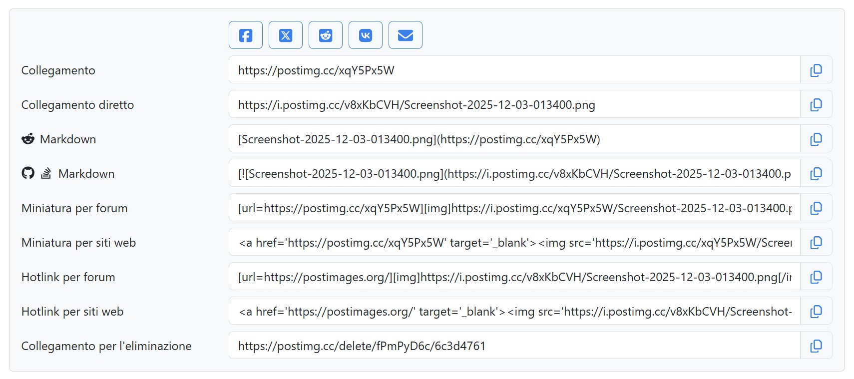Click the Reddit logo beside Markdown

click(x=28, y=139)
